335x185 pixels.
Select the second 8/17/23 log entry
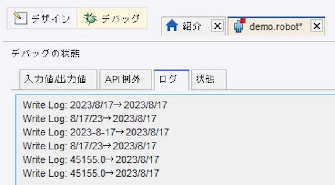[90, 146]
